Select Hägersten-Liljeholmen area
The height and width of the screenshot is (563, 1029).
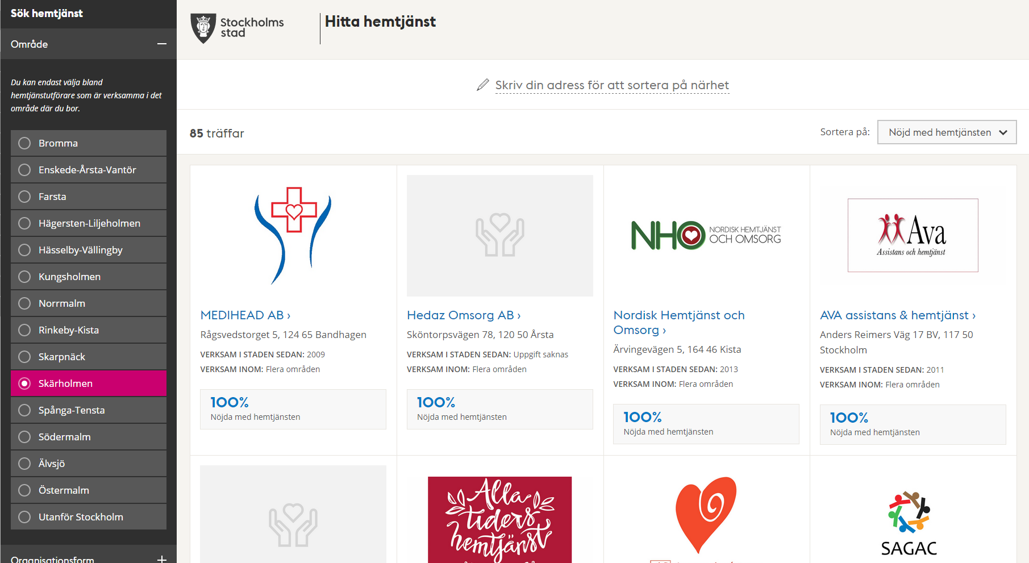coord(89,223)
